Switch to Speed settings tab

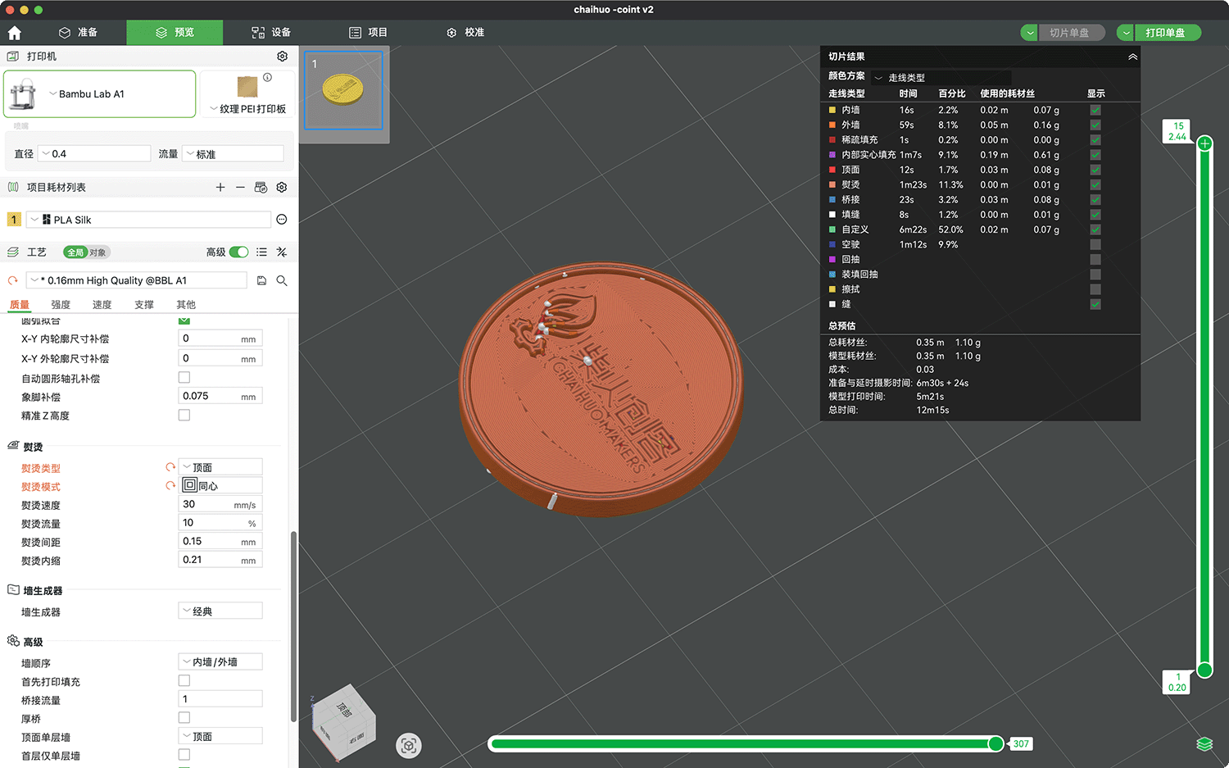(x=102, y=305)
